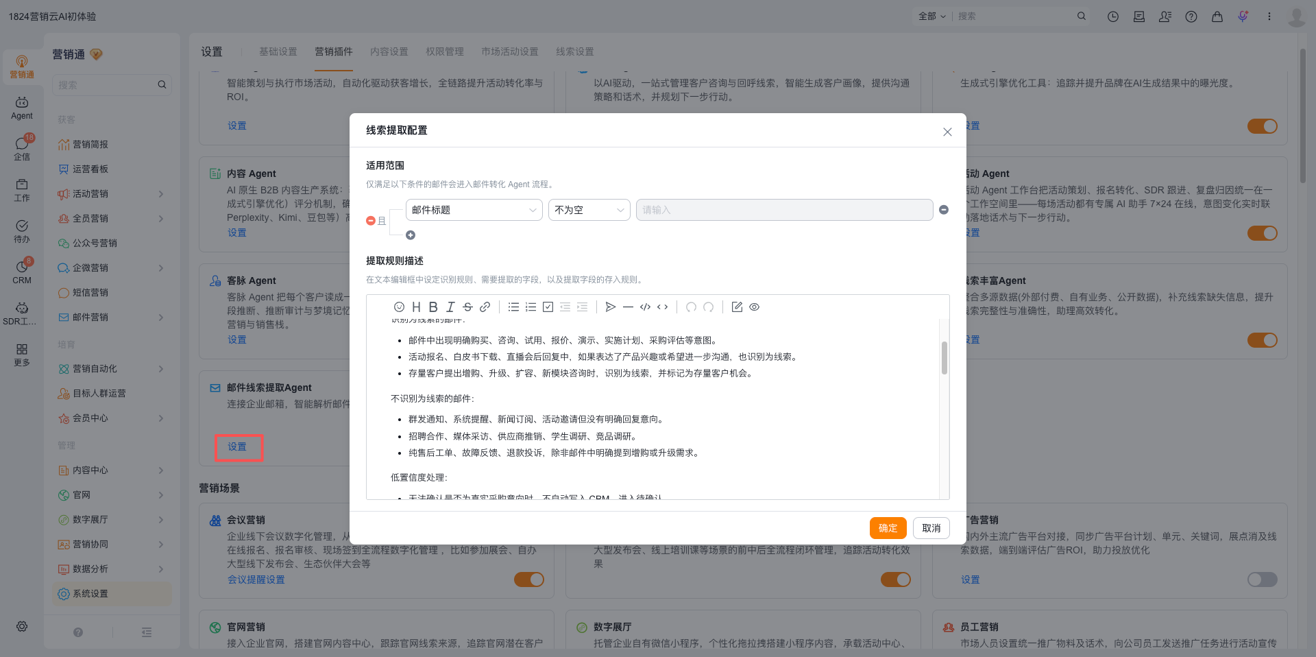Remove the 邮件标题 condition row
Screen dimensions: 1316x657
point(944,210)
